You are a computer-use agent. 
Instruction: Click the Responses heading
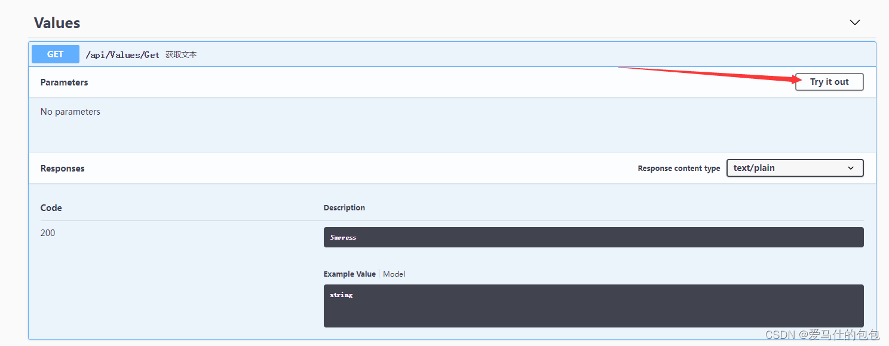[62, 169]
